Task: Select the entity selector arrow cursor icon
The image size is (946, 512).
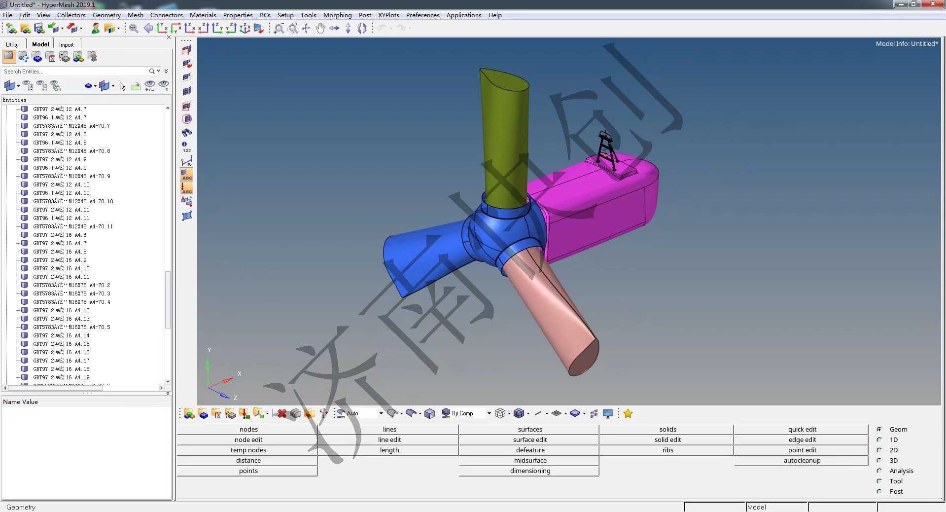Action: point(122,86)
